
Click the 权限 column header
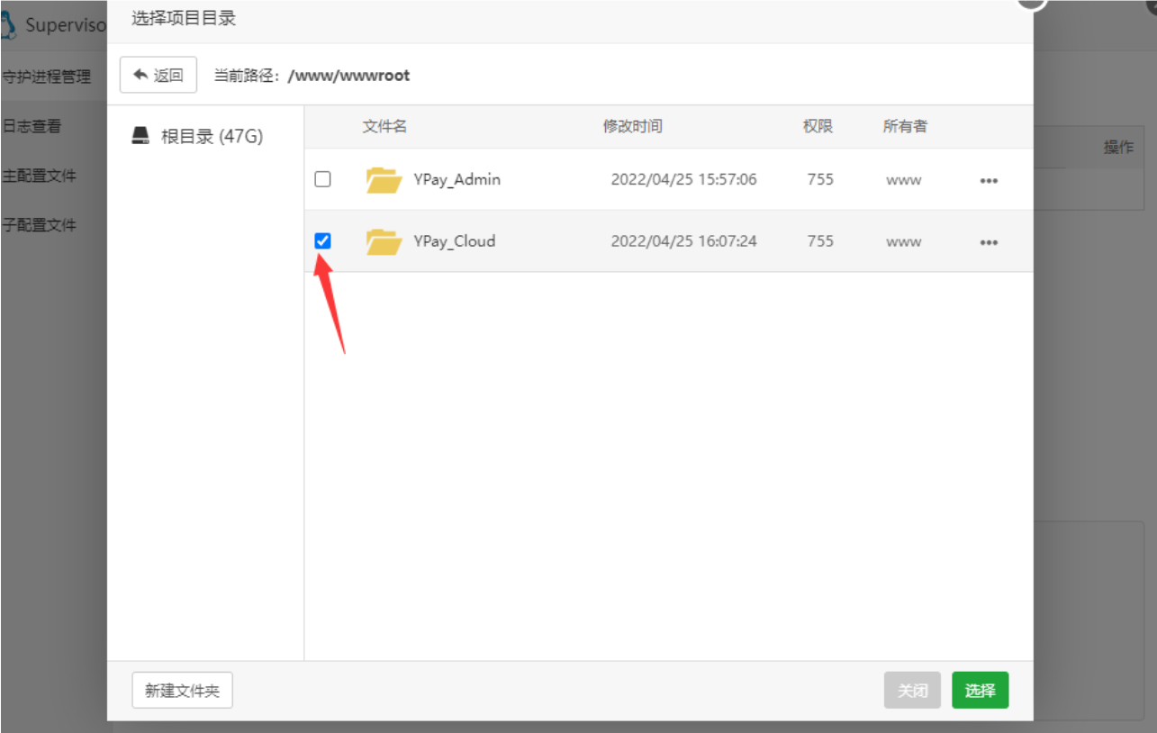click(818, 126)
